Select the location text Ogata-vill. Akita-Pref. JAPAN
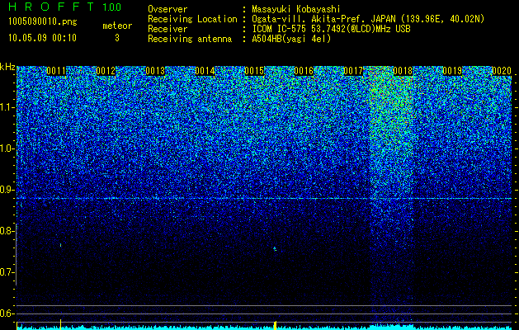Viewport: 519px width, 330px height. 324,19
